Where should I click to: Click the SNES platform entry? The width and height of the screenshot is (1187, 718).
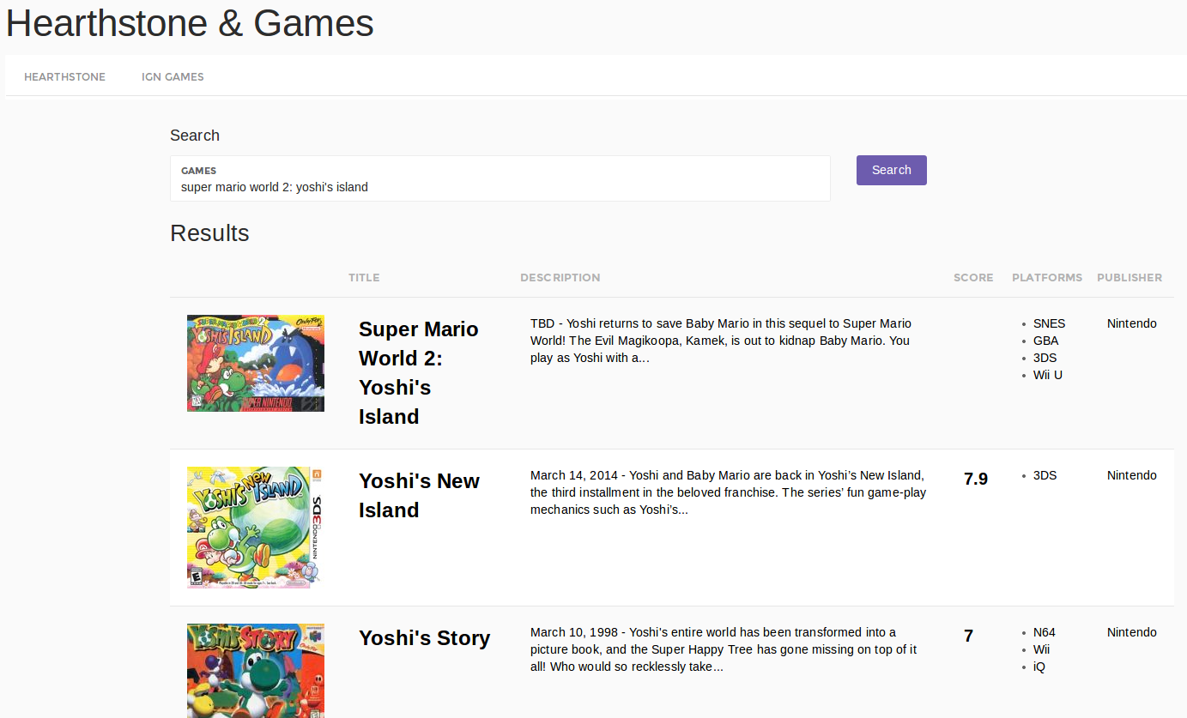(x=1049, y=323)
